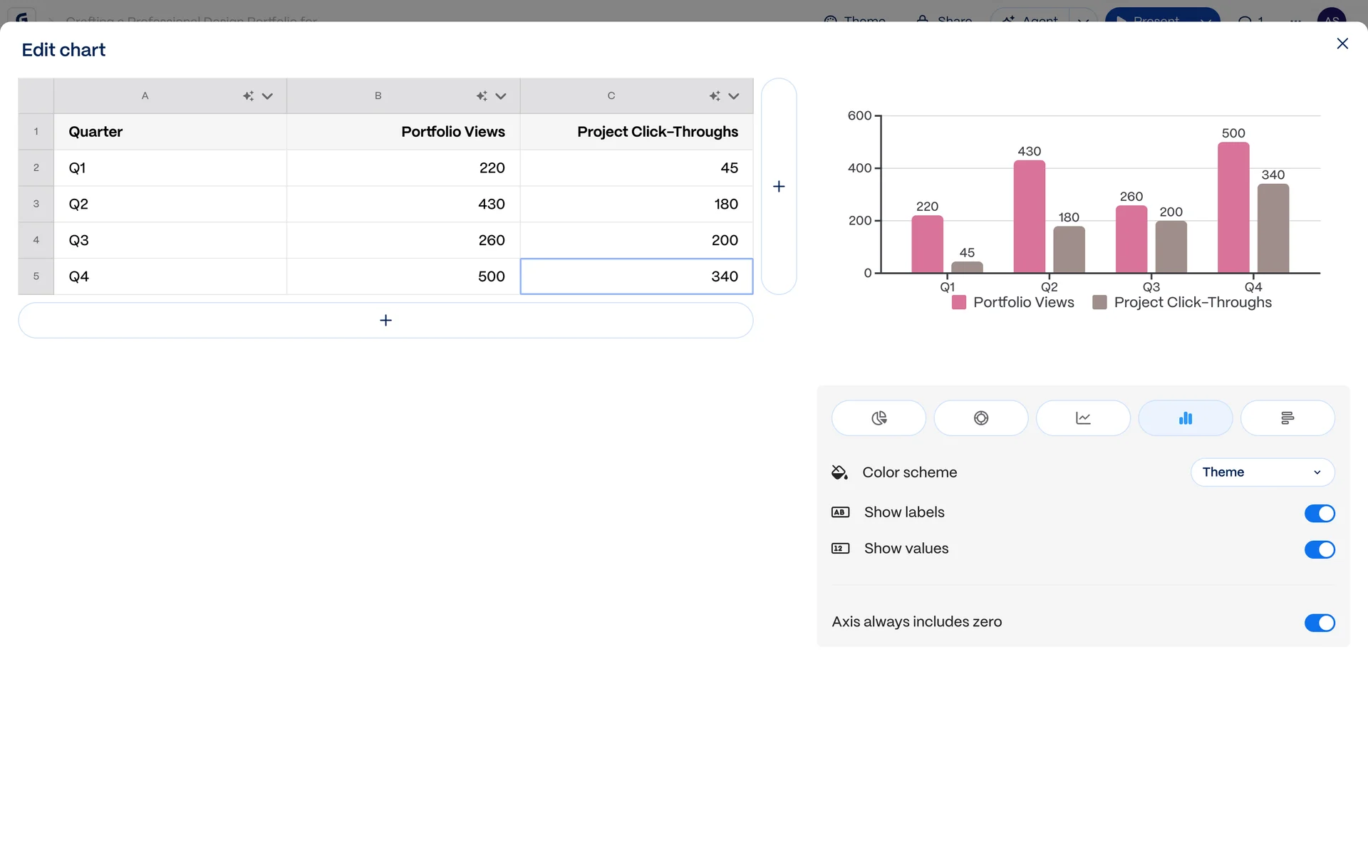This screenshot has width=1368, height=855.
Task: Click the Project Click-Throughs header cell
Action: tap(636, 132)
